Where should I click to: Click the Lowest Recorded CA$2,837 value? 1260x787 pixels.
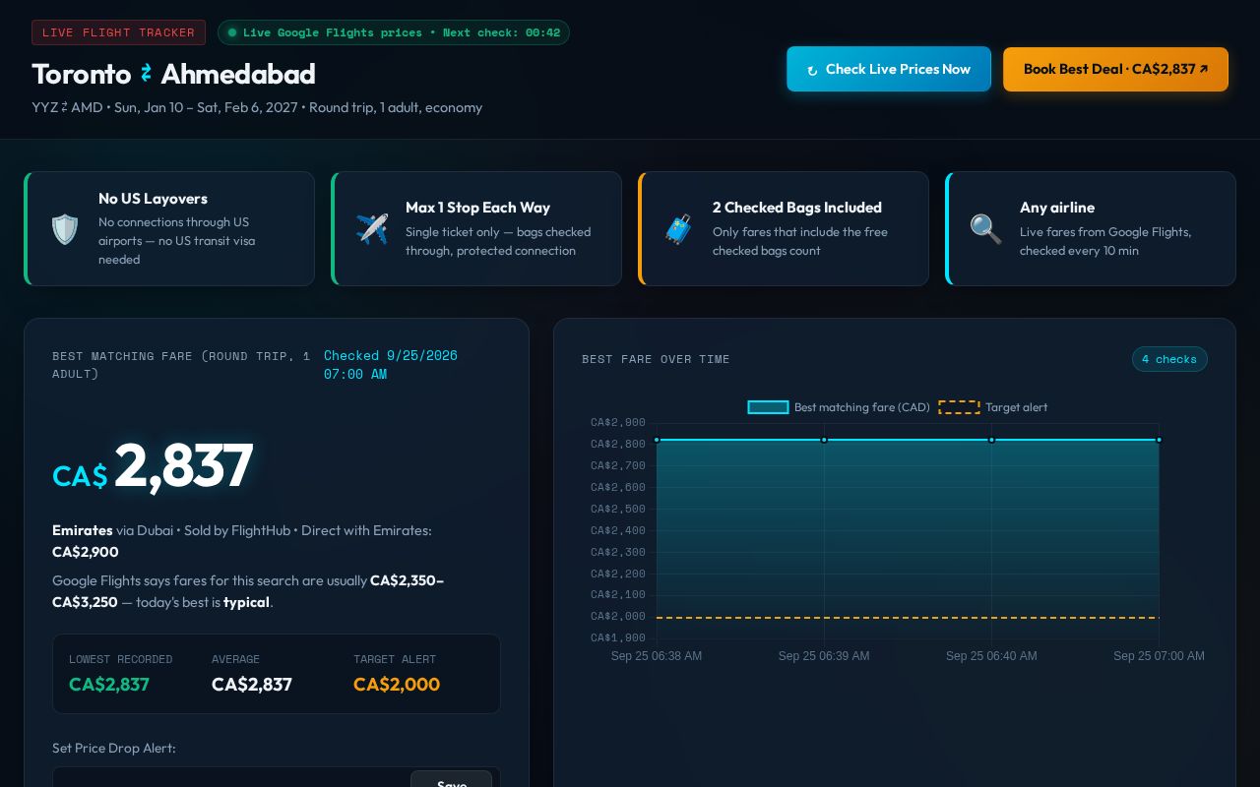tap(109, 685)
